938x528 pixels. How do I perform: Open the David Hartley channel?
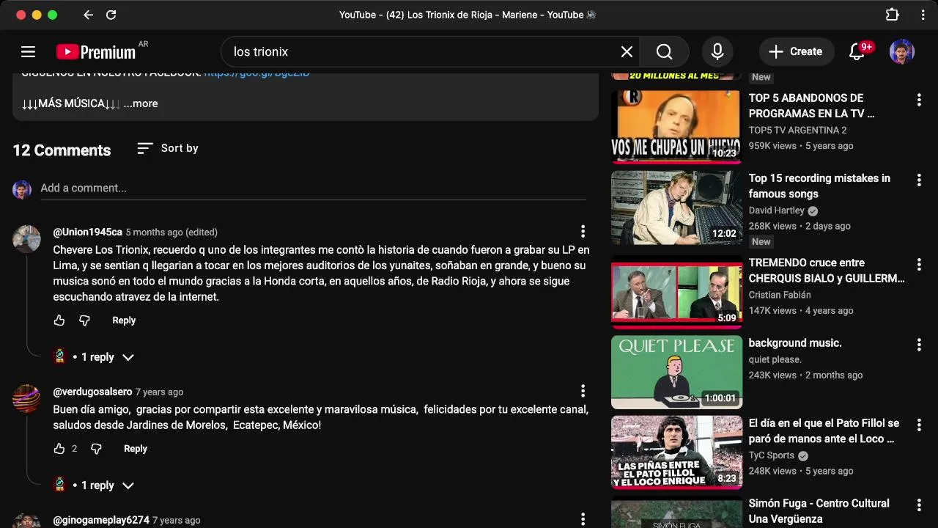(776, 210)
